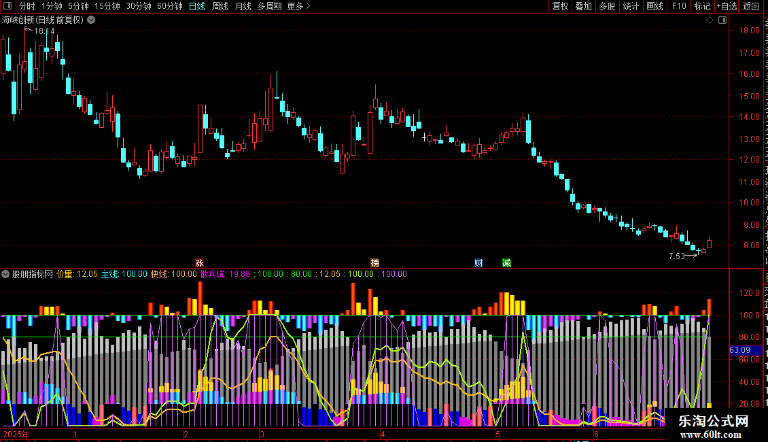Open F10 company information
This screenshot has height=442, width=768.
(679, 6)
